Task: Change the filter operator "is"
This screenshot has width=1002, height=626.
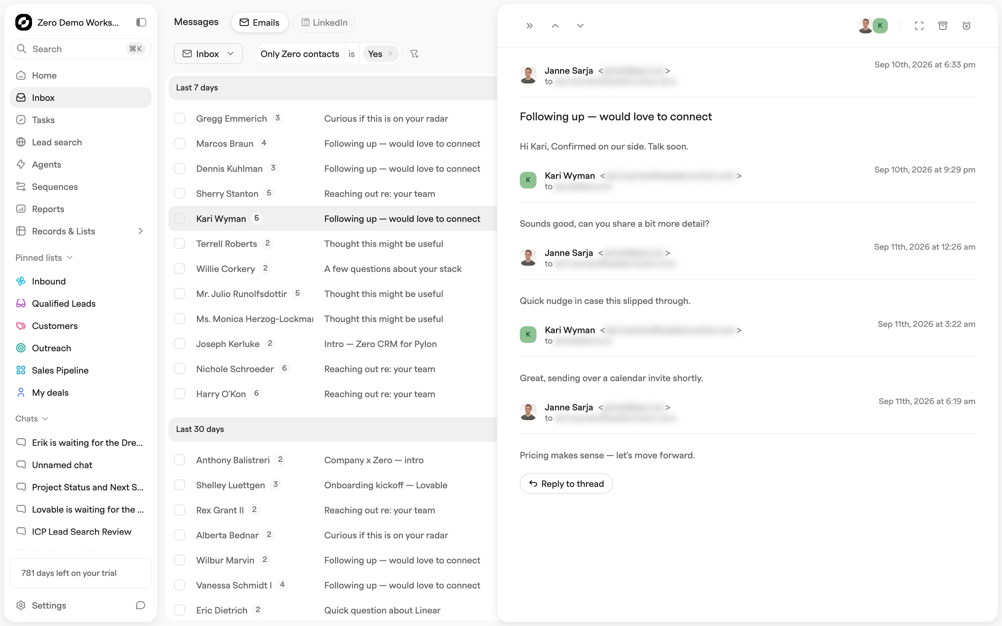Action: point(351,54)
